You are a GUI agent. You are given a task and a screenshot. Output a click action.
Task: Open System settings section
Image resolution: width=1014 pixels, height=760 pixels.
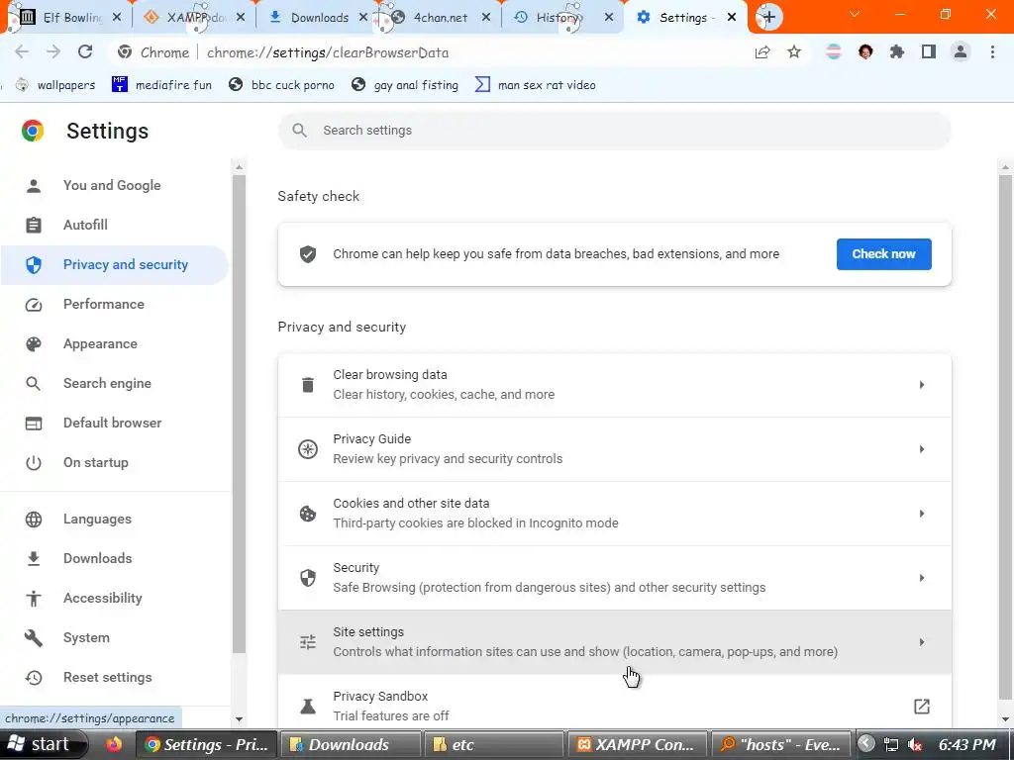114,638
